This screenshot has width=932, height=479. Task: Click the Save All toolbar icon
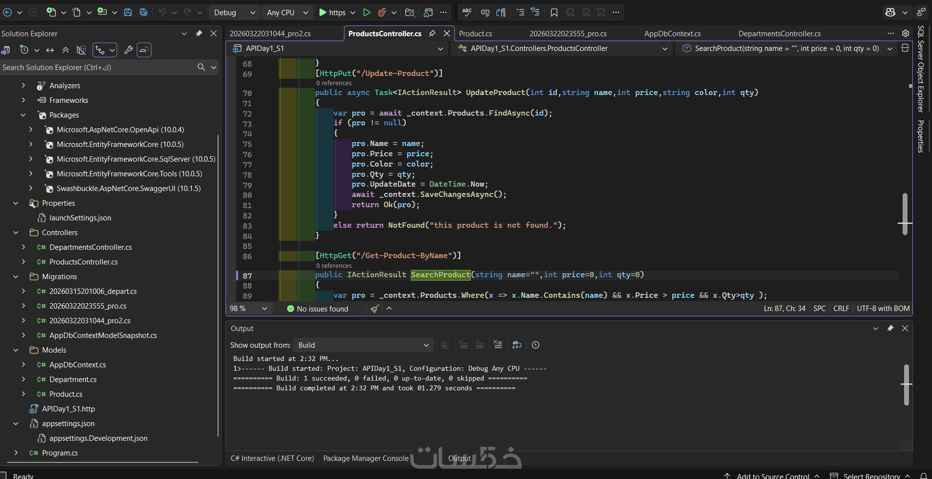144,12
